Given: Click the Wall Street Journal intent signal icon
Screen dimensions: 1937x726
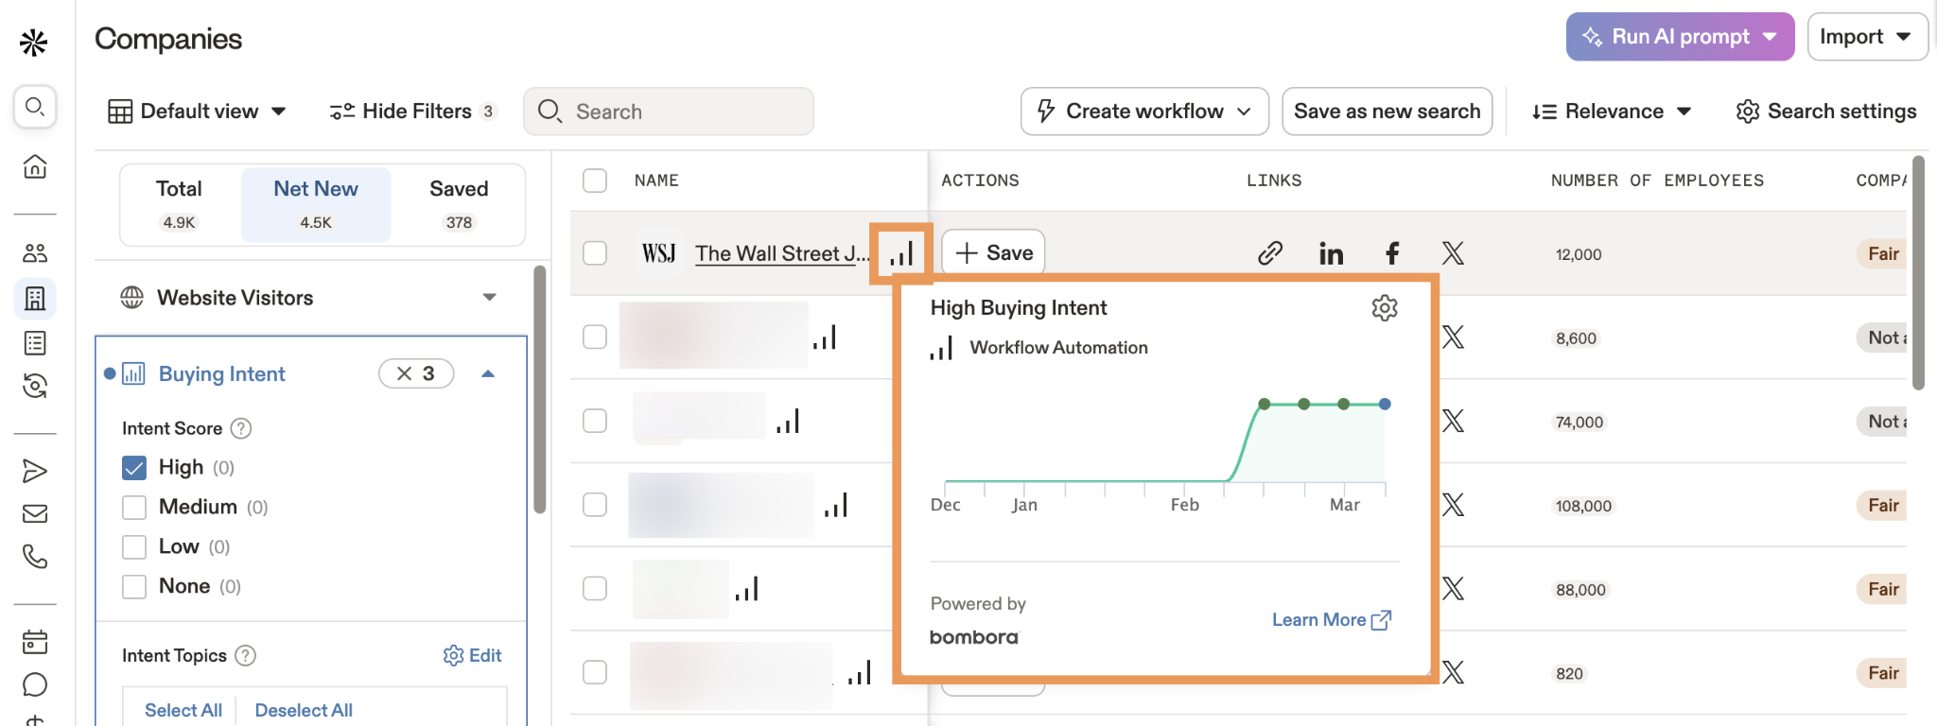Looking at the screenshot, I should tap(901, 253).
